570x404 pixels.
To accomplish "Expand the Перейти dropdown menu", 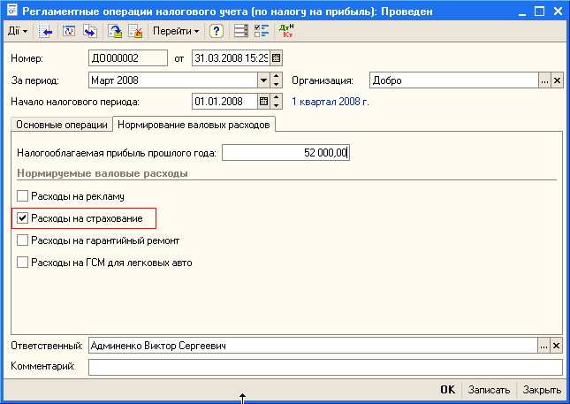I will point(176,31).
